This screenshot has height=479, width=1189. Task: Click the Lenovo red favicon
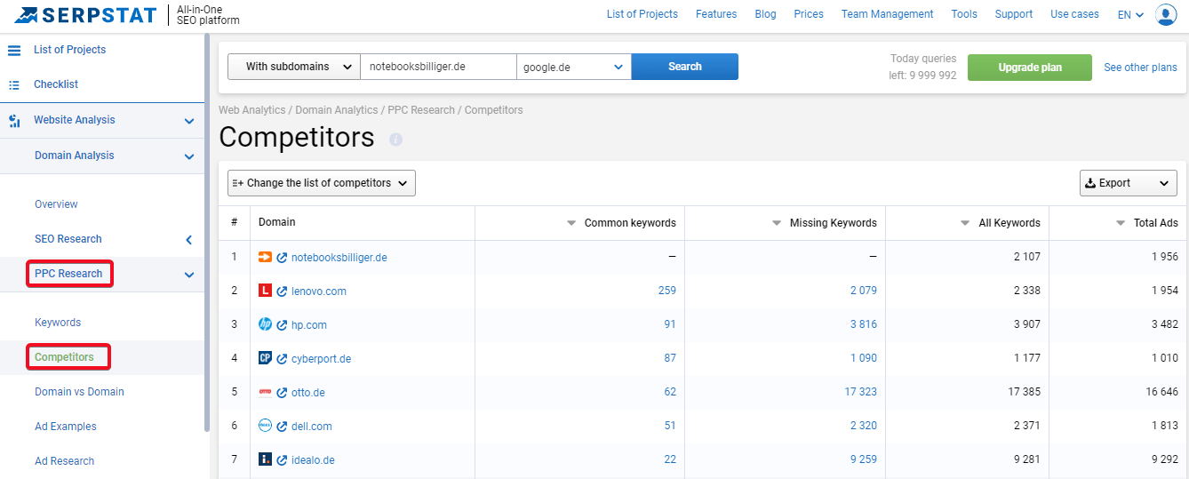[x=265, y=291]
